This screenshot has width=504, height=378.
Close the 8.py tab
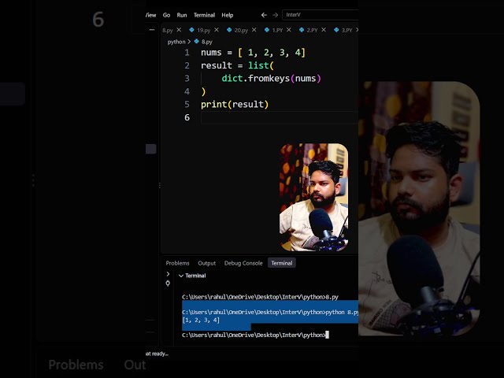(179, 30)
